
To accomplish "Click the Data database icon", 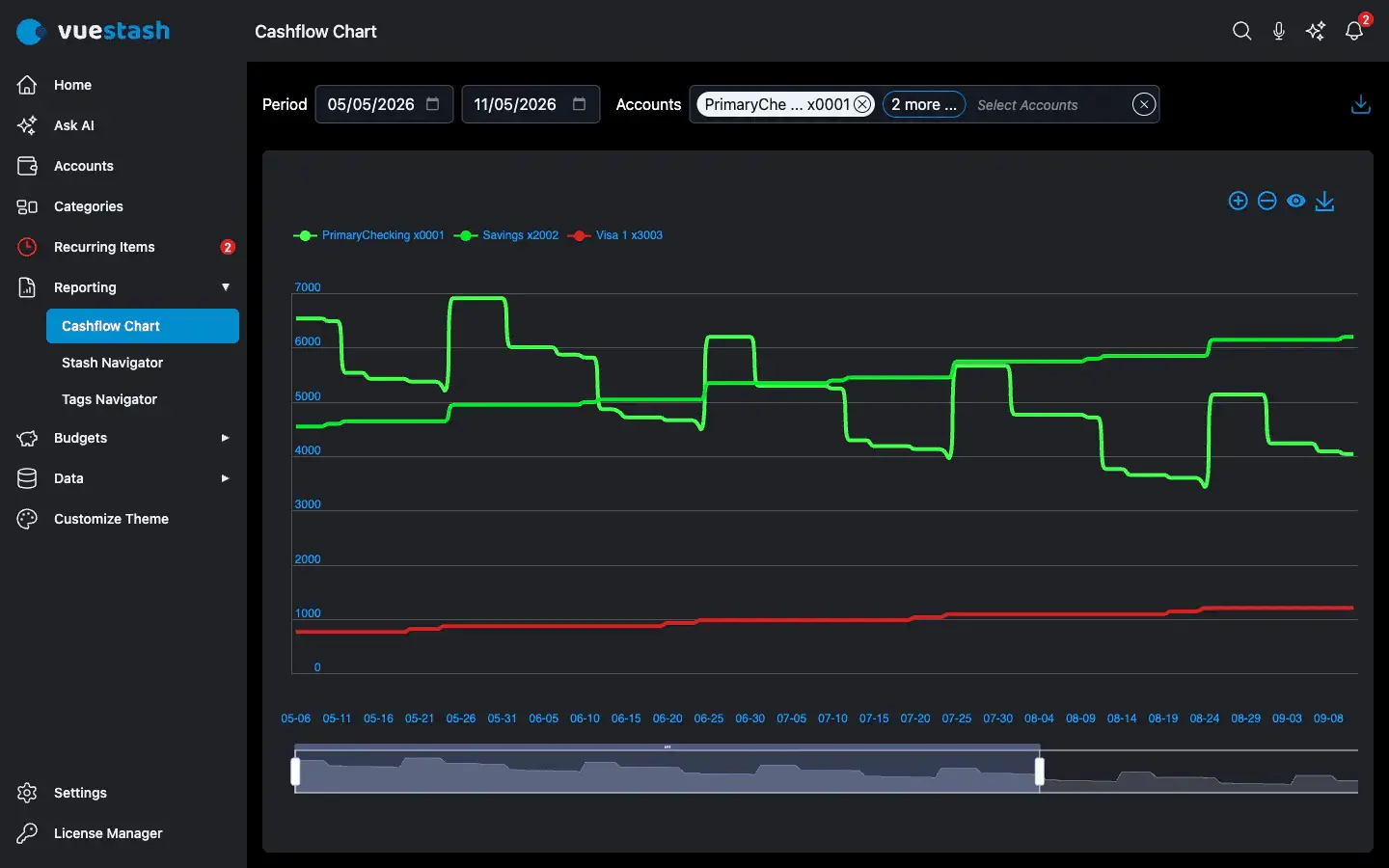I will coord(27,478).
